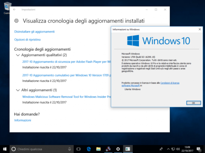Open Task View from the taskbar
This screenshot has height=153, width=205.
[x=78, y=149]
